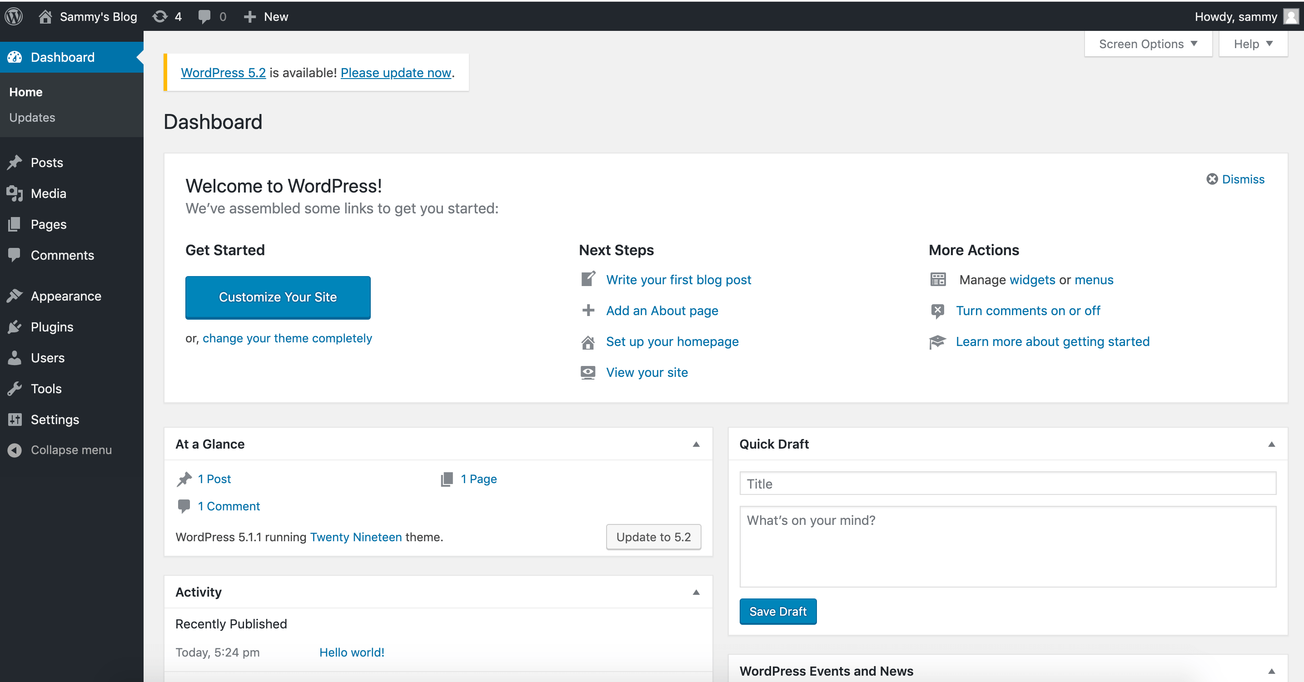The width and height of the screenshot is (1304, 682).
Task: Click the Title input field
Action: pos(1008,484)
